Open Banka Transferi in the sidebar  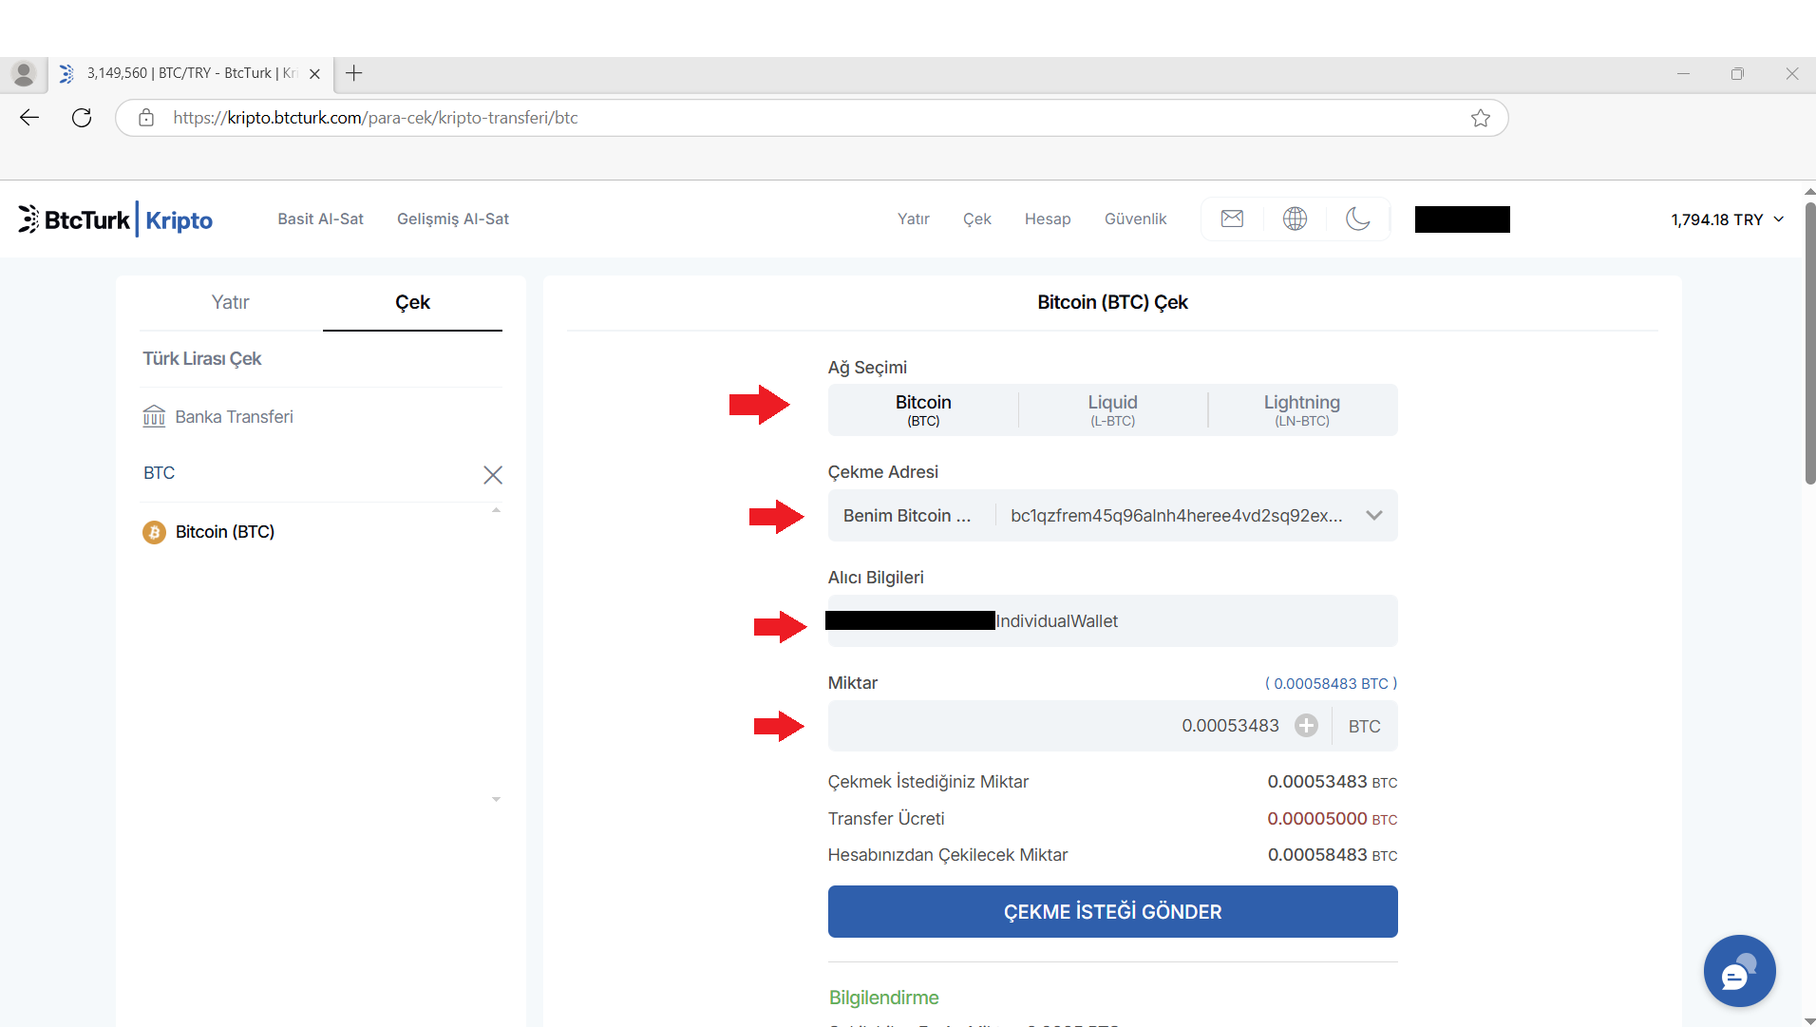coord(234,417)
